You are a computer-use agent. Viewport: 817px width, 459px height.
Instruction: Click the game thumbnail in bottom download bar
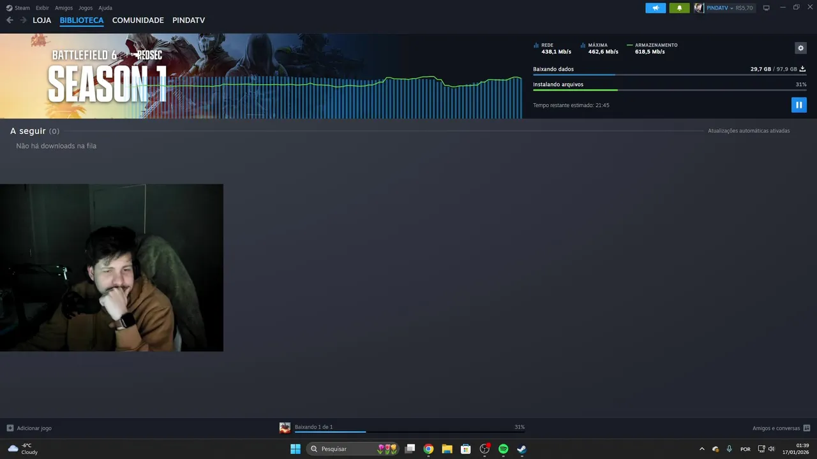pyautogui.click(x=285, y=428)
